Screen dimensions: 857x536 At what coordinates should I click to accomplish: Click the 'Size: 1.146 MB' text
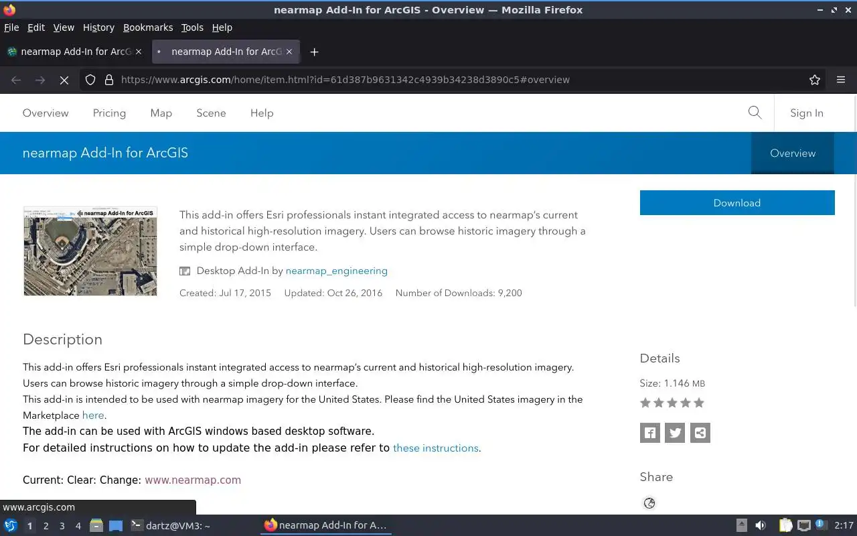pyautogui.click(x=672, y=383)
